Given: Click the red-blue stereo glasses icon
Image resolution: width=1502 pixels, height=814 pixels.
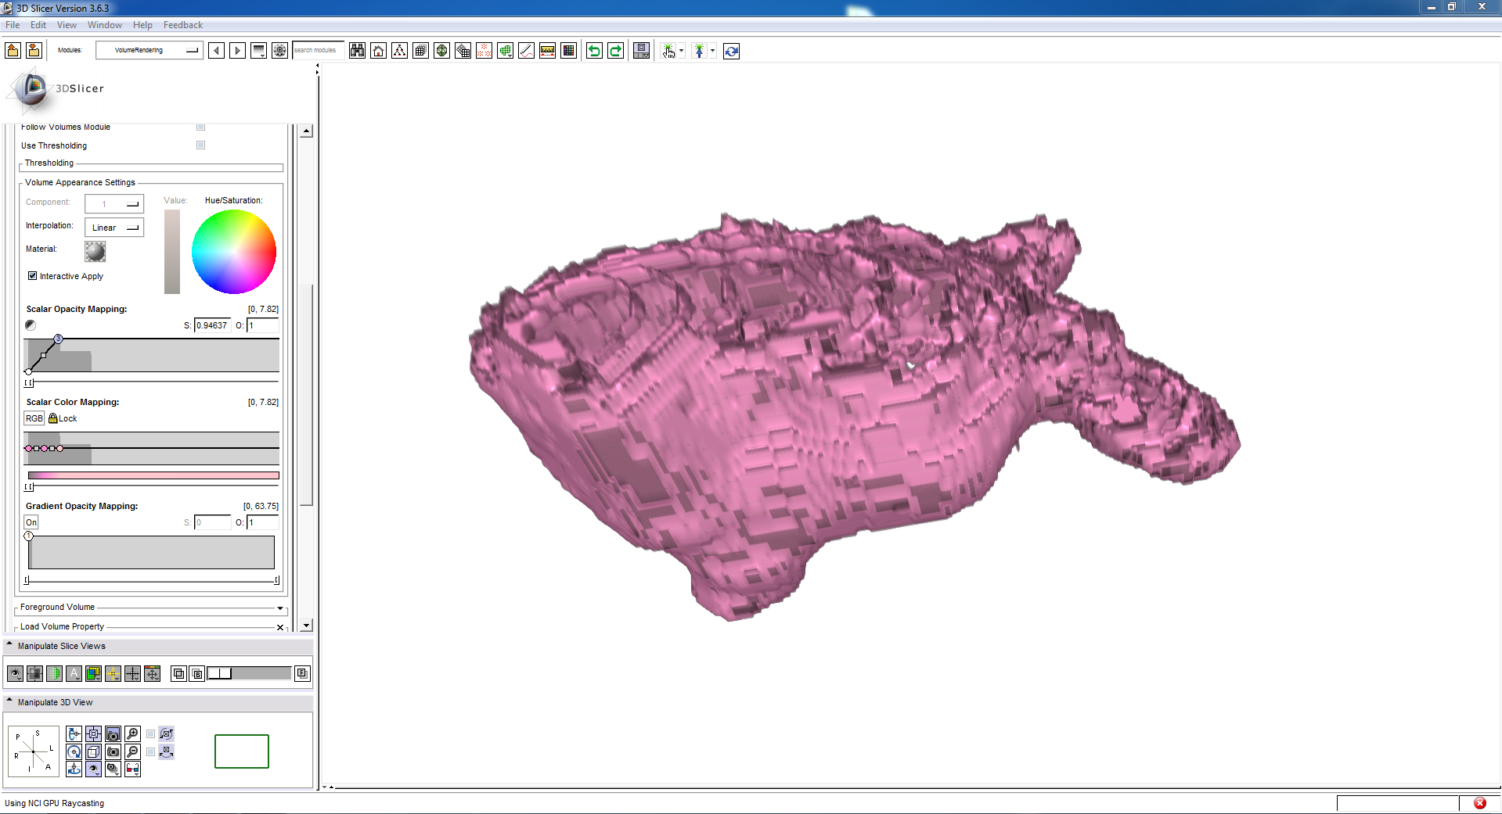Looking at the screenshot, I should [132, 769].
